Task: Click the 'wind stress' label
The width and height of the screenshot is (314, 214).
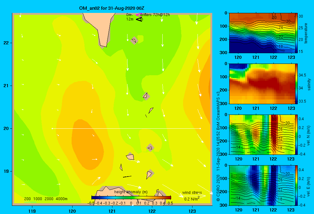Action: (192, 193)
